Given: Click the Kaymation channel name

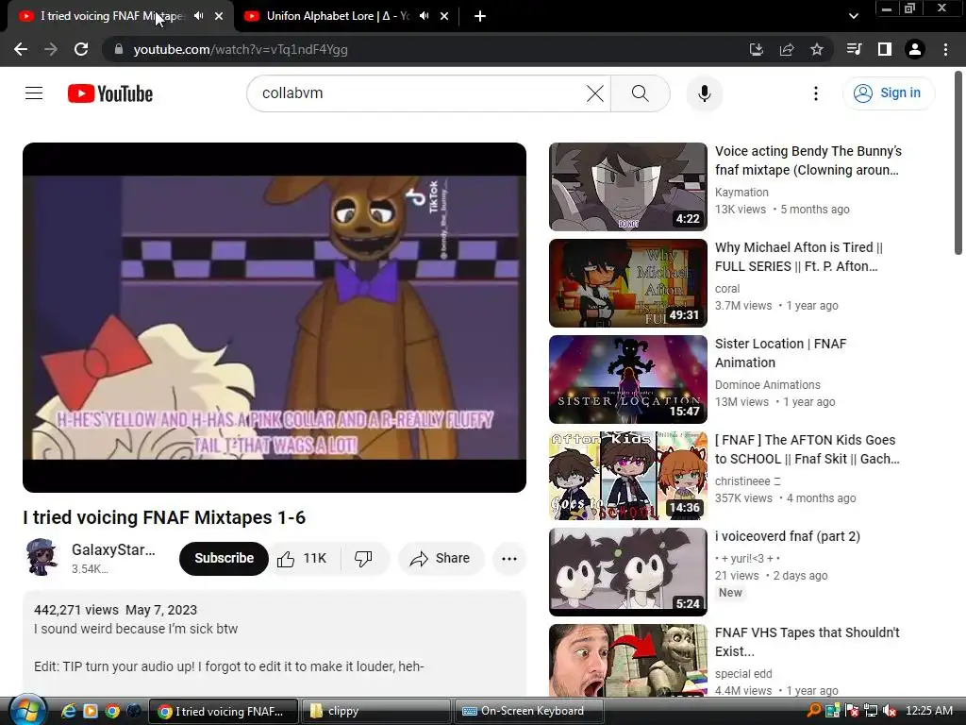Looking at the screenshot, I should point(741,193).
